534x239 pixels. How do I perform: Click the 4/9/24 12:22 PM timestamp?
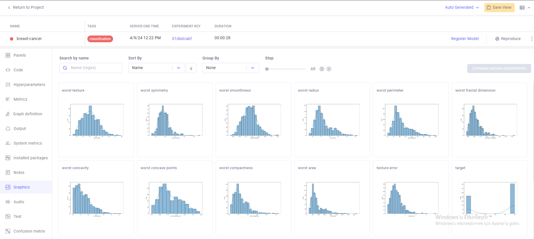(145, 38)
